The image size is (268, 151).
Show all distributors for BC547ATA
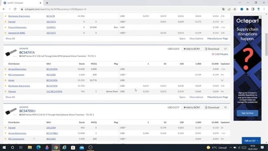tap(10, 97)
